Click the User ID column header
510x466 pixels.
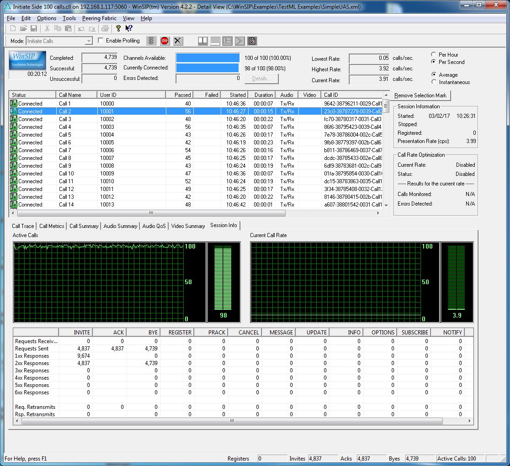click(132, 95)
